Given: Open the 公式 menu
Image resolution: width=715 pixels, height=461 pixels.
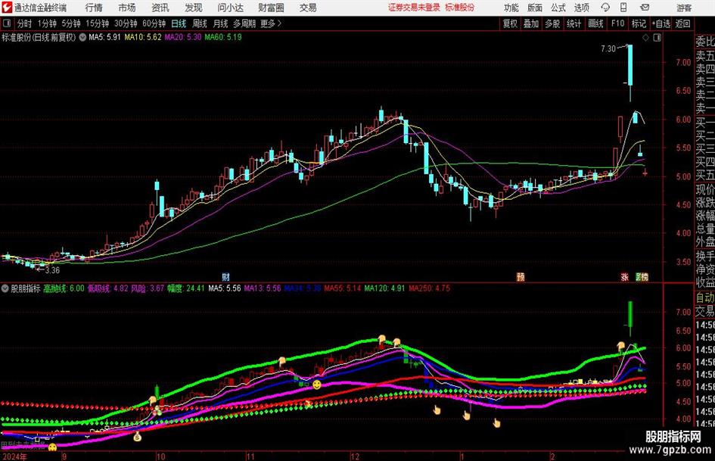Looking at the screenshot, I should coord(558,8).
